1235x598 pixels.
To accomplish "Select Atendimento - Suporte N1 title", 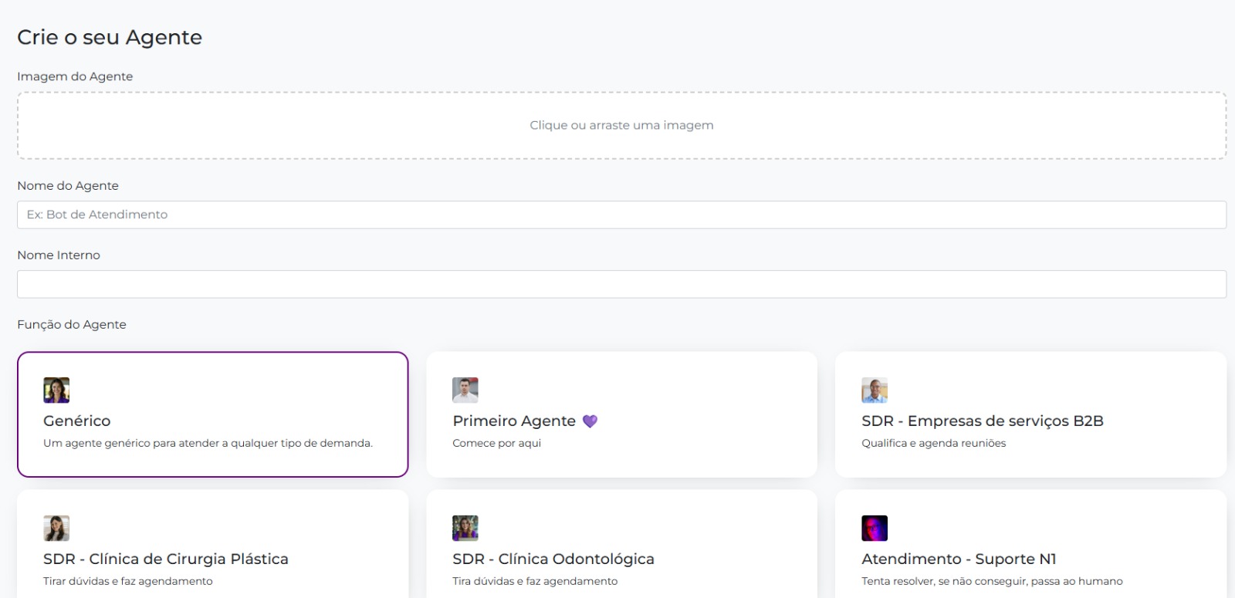I will tap(959, 559).
